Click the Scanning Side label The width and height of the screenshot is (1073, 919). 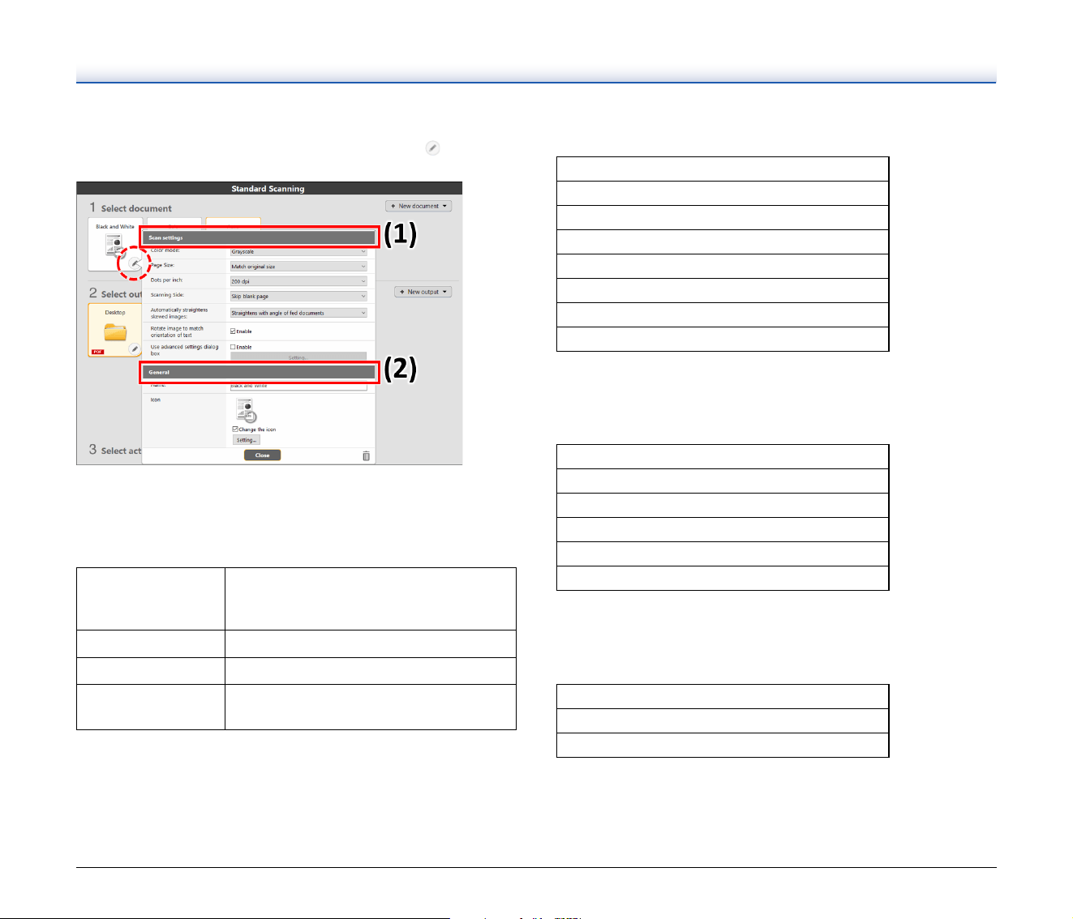[x=167, y=295]
